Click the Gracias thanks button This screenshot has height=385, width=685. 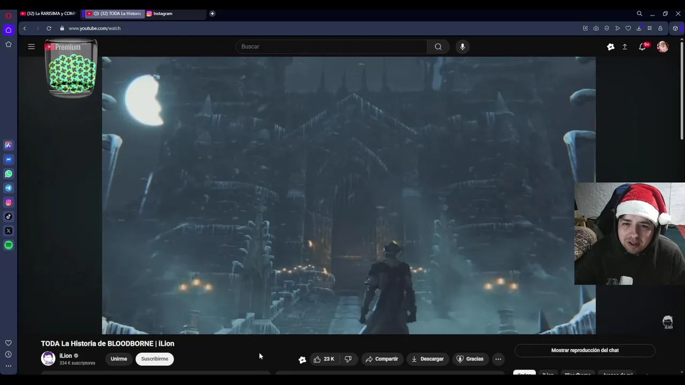[x=469, y=359]
